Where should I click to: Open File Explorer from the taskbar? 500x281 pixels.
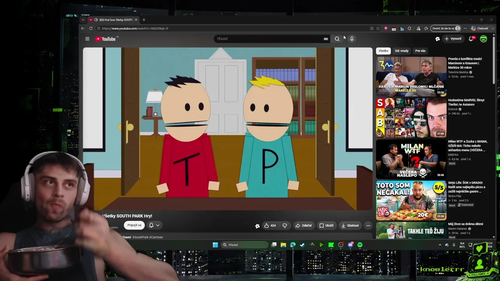click(283, 245)
